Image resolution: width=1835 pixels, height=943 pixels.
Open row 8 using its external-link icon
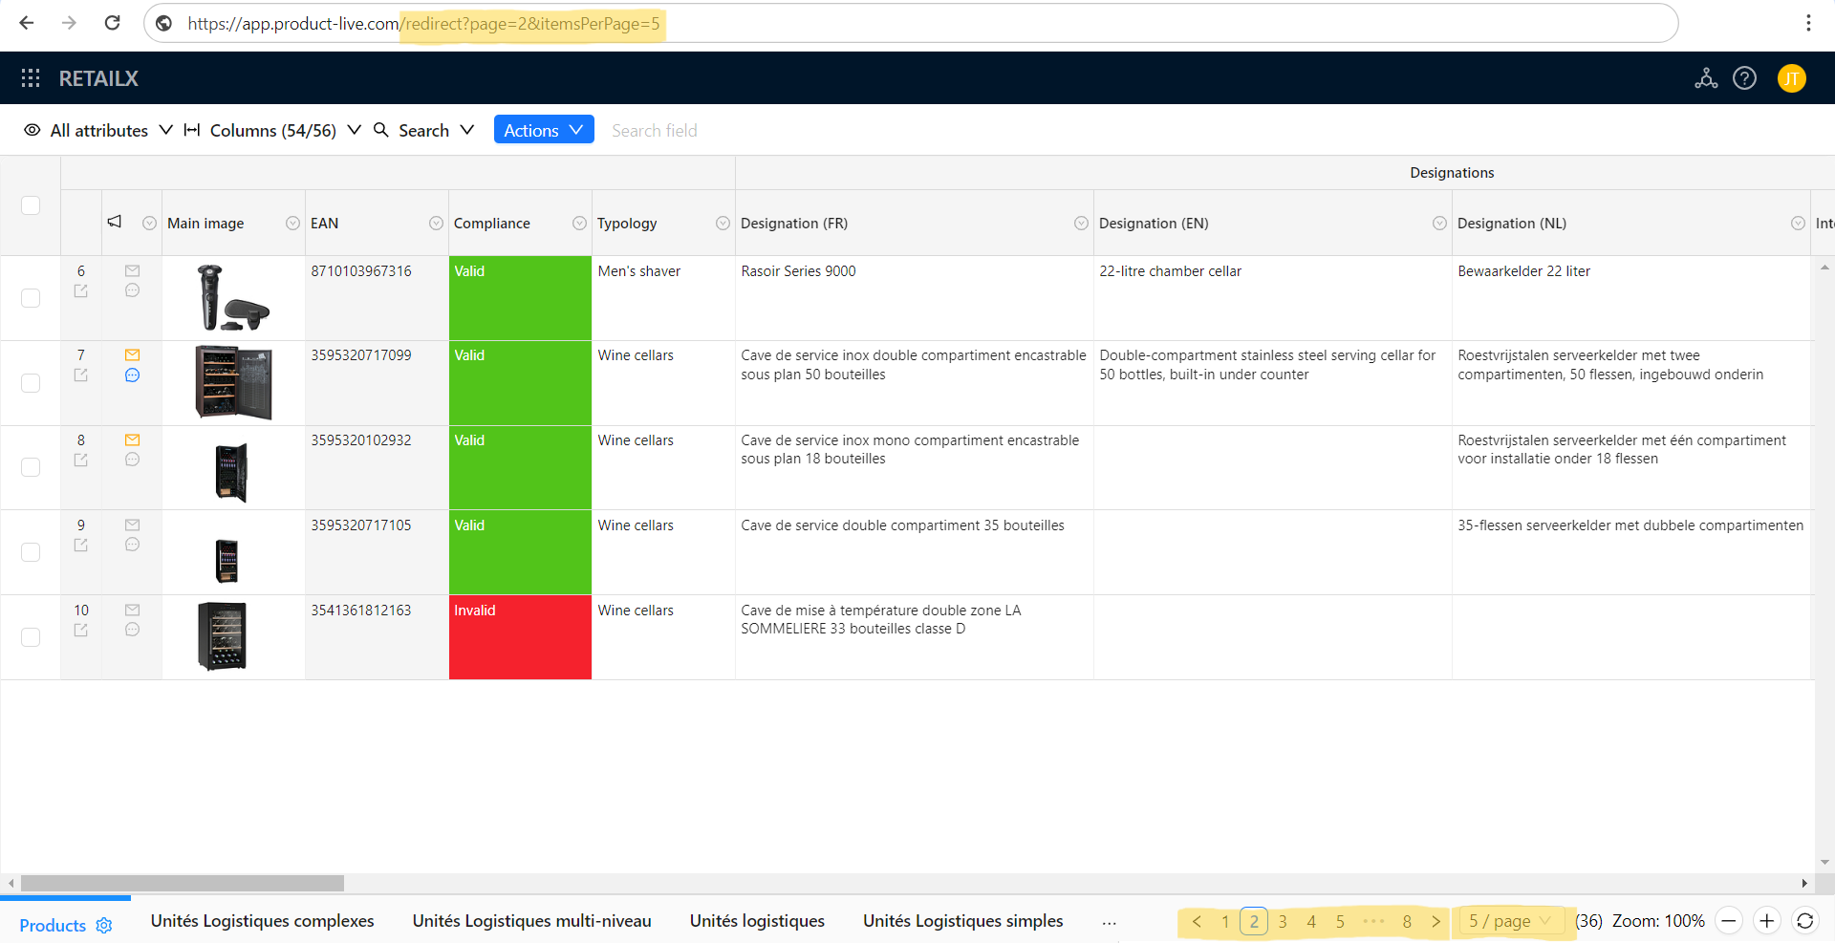(81, 461)
